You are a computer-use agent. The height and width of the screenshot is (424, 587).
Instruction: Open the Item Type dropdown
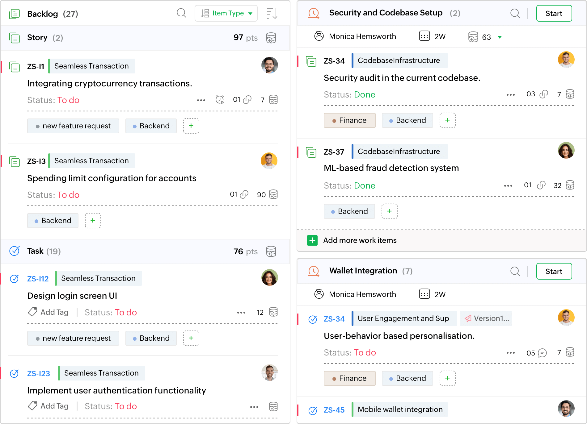tap(226, 13)
